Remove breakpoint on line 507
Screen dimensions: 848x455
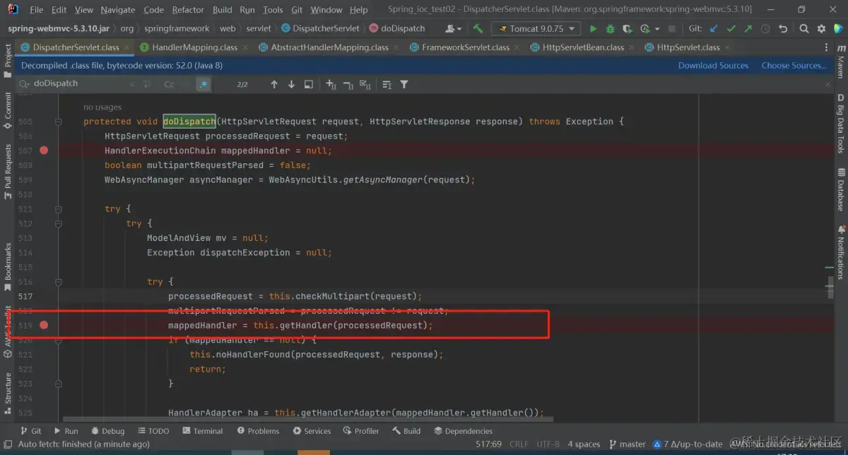coord(44,150)
